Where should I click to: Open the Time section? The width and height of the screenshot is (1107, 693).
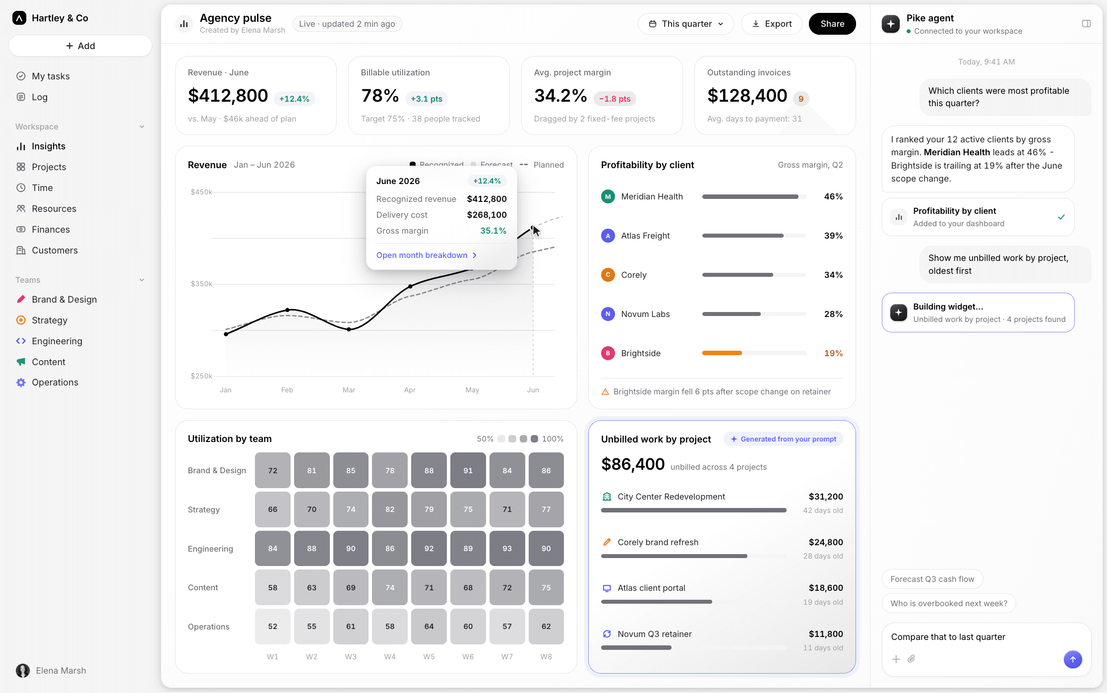click(79, 188)
